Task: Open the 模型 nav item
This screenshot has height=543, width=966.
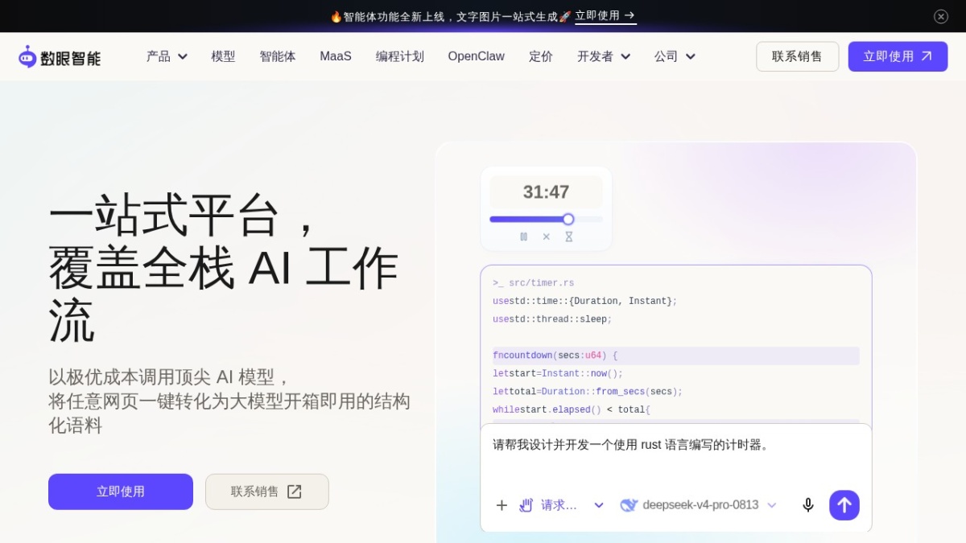Action: tap(223, 56)
